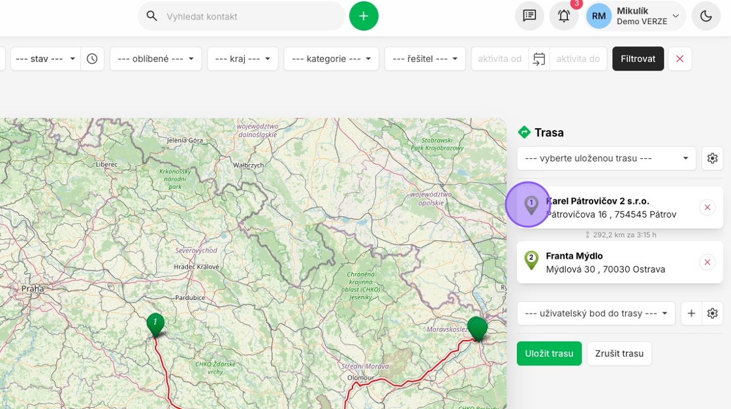Click the Vyhledat kontakt search field

(x=248, y=16)
